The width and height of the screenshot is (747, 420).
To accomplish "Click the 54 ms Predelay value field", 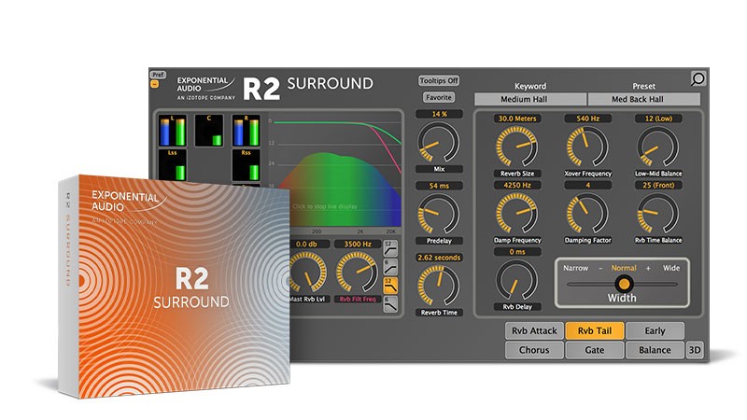I will tap(439, 186).
